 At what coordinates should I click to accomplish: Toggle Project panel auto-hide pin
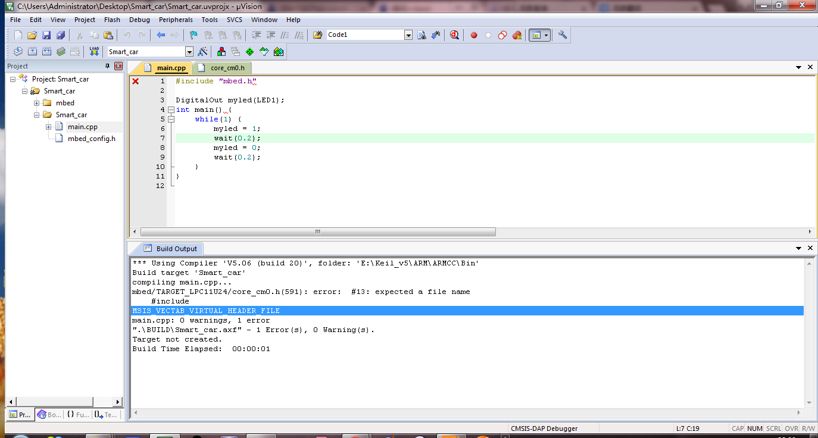[x=107, y=66]
